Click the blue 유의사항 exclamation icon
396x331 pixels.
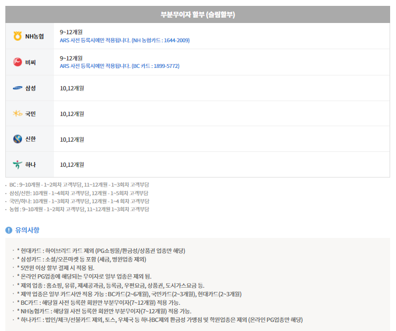pyautogui.click(x=9, y=230)
